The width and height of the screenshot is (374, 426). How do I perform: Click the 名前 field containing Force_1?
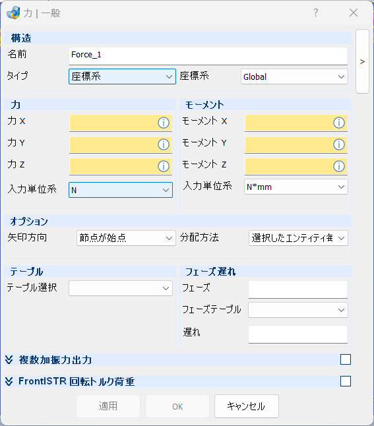208,55
